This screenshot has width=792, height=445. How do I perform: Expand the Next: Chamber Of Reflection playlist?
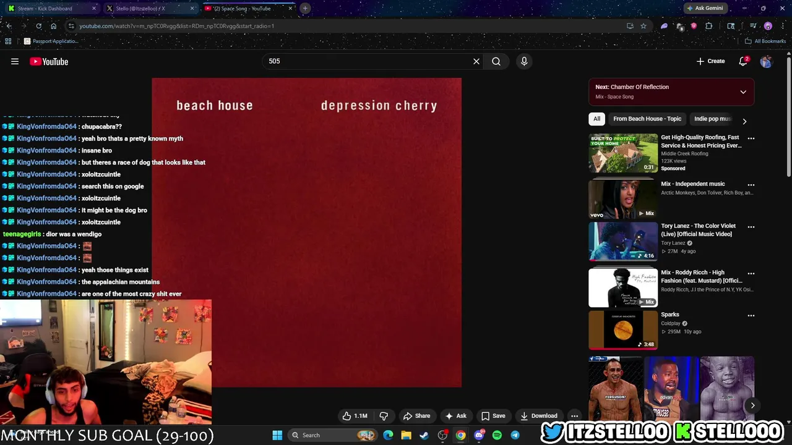tap(743, 92)
